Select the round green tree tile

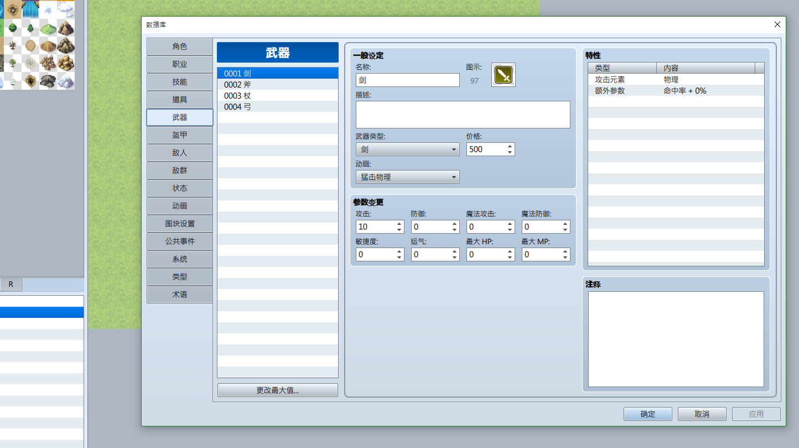(x=12, y=27)
